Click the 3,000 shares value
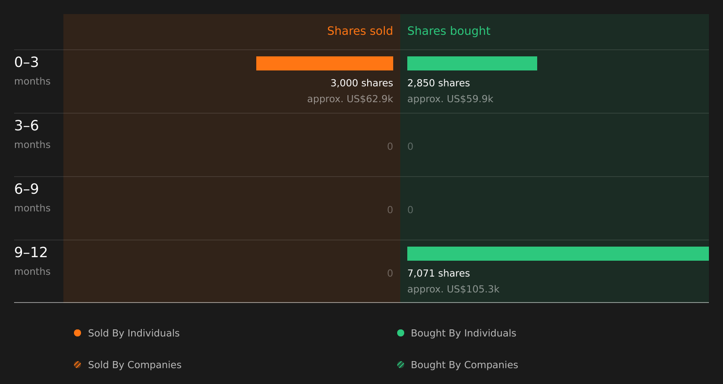 pos(362,83)
